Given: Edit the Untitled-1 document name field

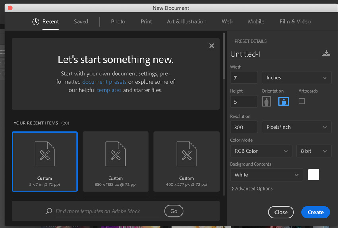Looking at the screenshot, I should point(274,54).
